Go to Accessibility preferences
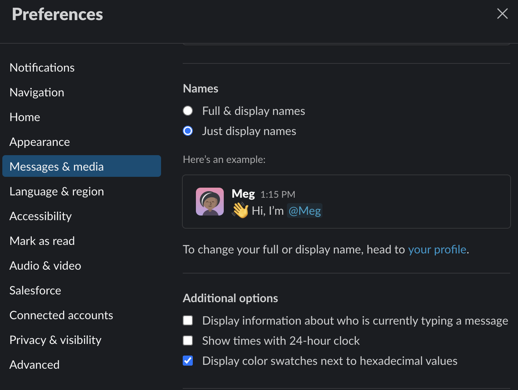 (41, 216)
